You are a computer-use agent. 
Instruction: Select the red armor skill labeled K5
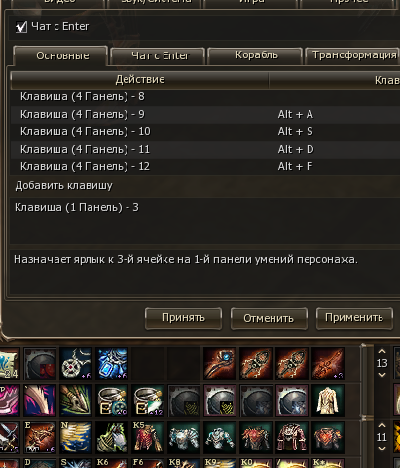(148, 438)
